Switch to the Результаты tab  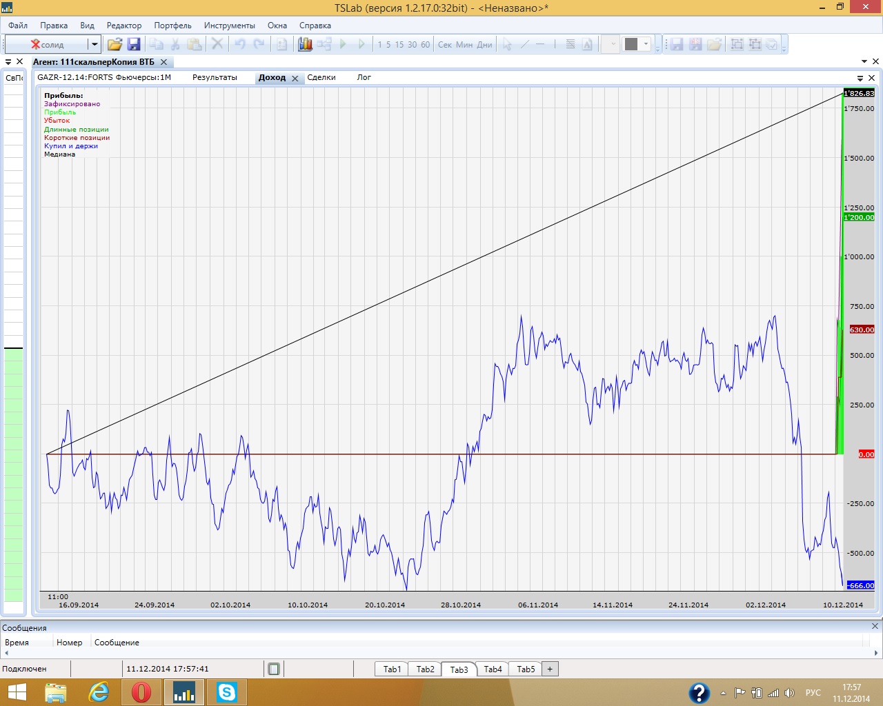215,77
